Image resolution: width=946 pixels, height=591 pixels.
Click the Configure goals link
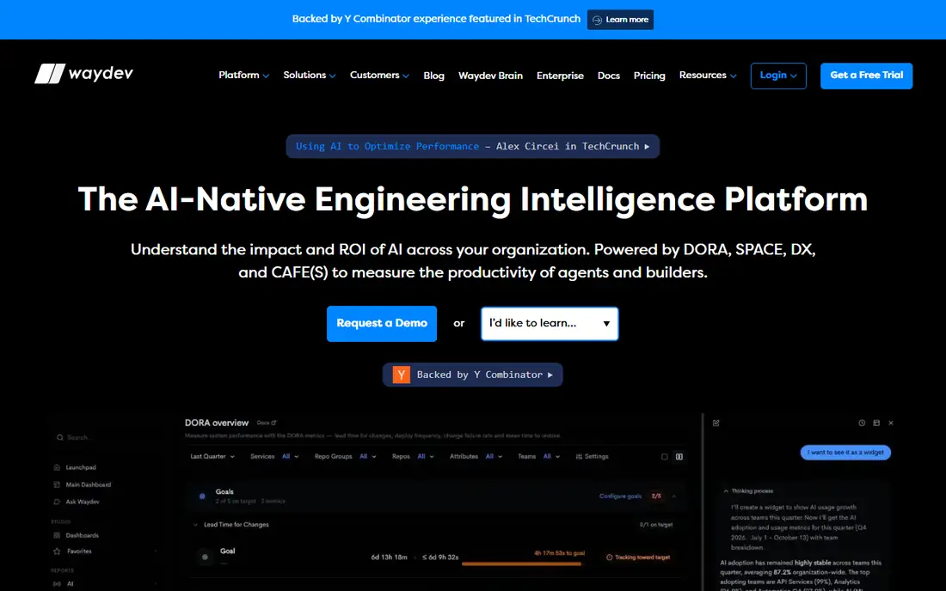(x=620, y=497)
